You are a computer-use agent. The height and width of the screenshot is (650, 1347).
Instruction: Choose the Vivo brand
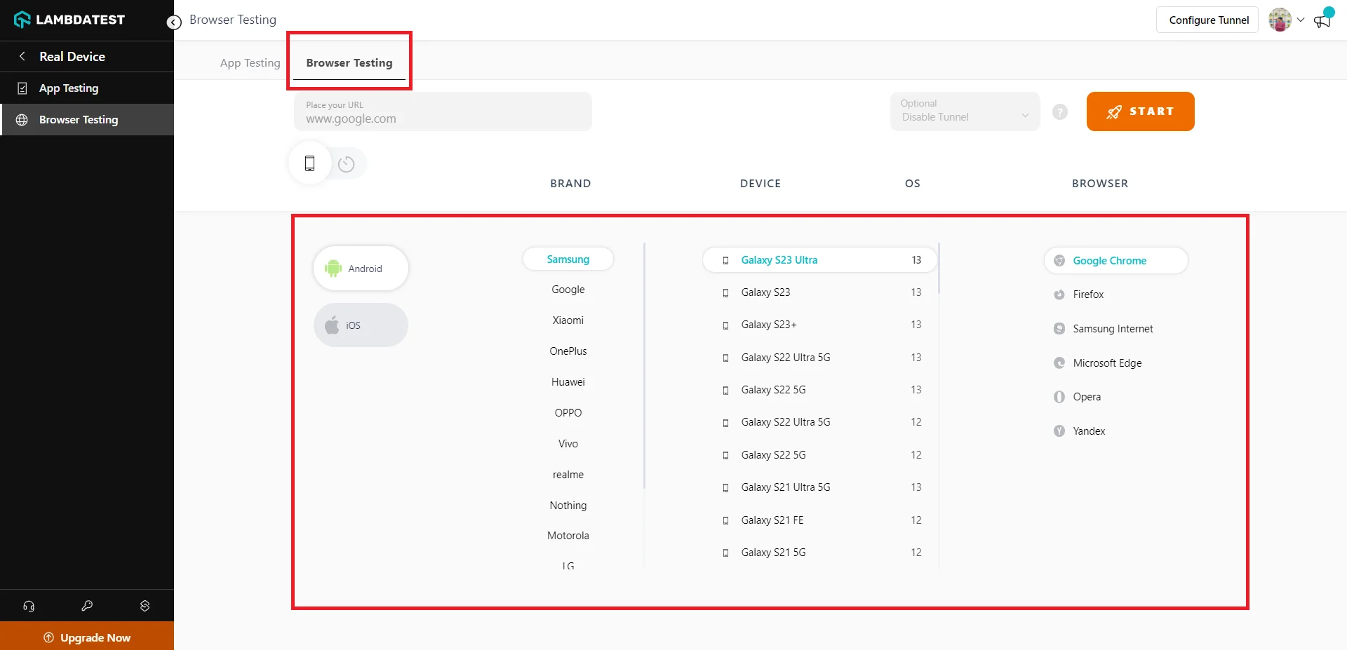tap(568, 444)
